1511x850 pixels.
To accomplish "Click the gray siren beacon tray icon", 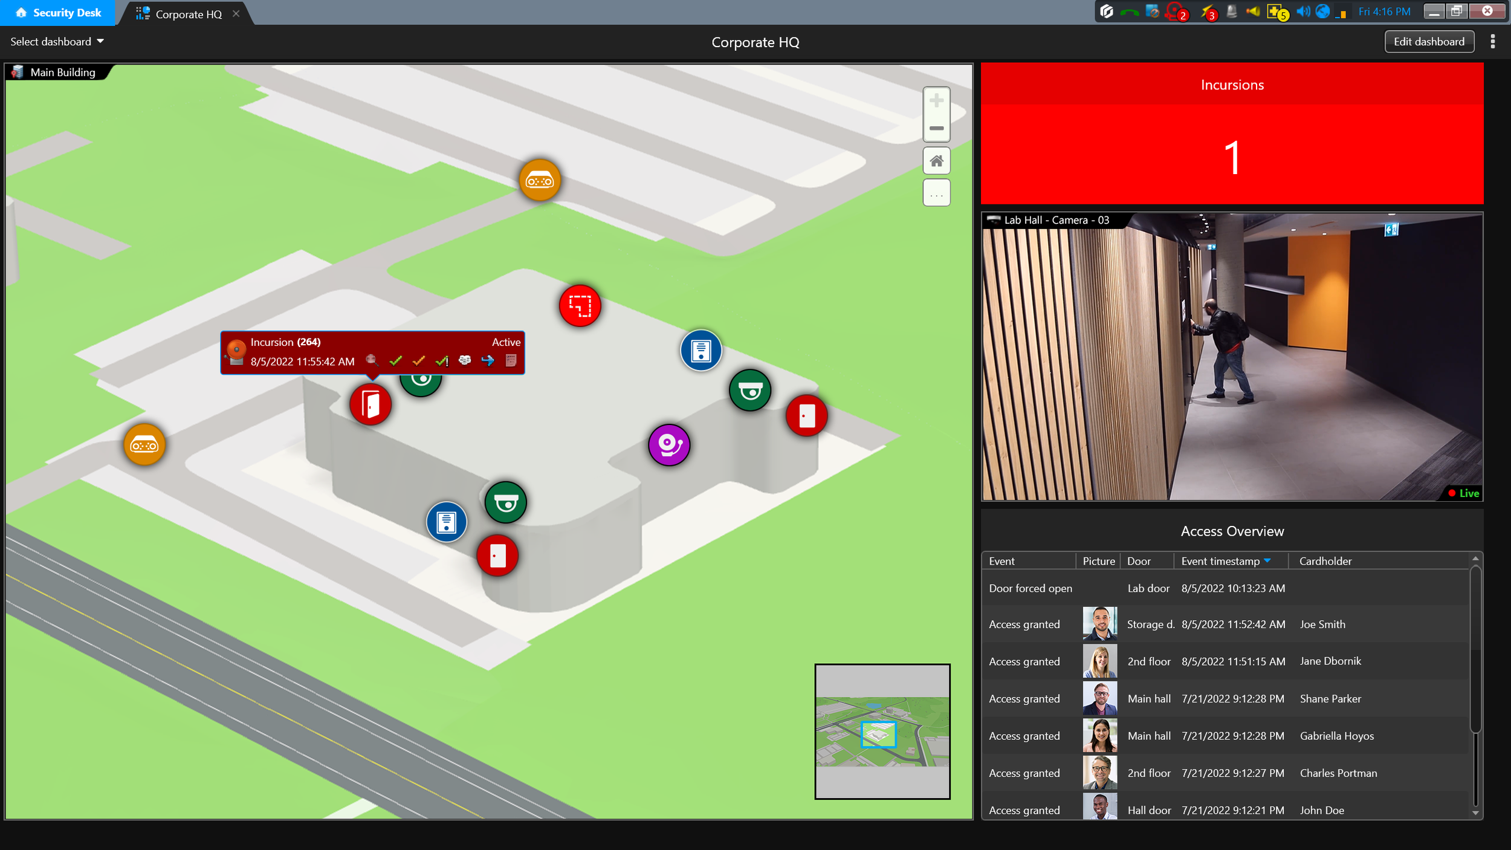I will [1231, 11].
